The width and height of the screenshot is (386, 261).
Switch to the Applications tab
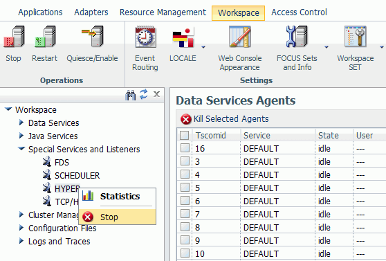(x=40, y=12)
